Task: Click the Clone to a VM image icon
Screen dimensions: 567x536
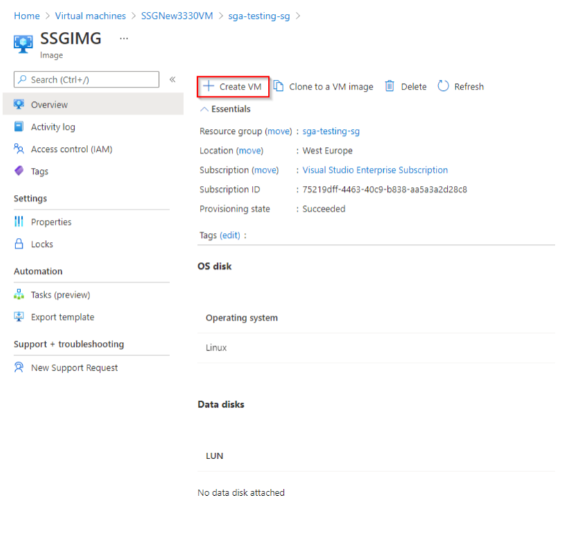Action: coord(278,87)
